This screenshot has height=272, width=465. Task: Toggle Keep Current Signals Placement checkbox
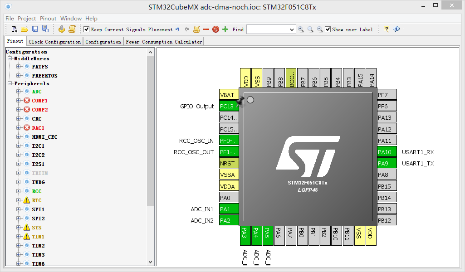[x=87, y=29]
